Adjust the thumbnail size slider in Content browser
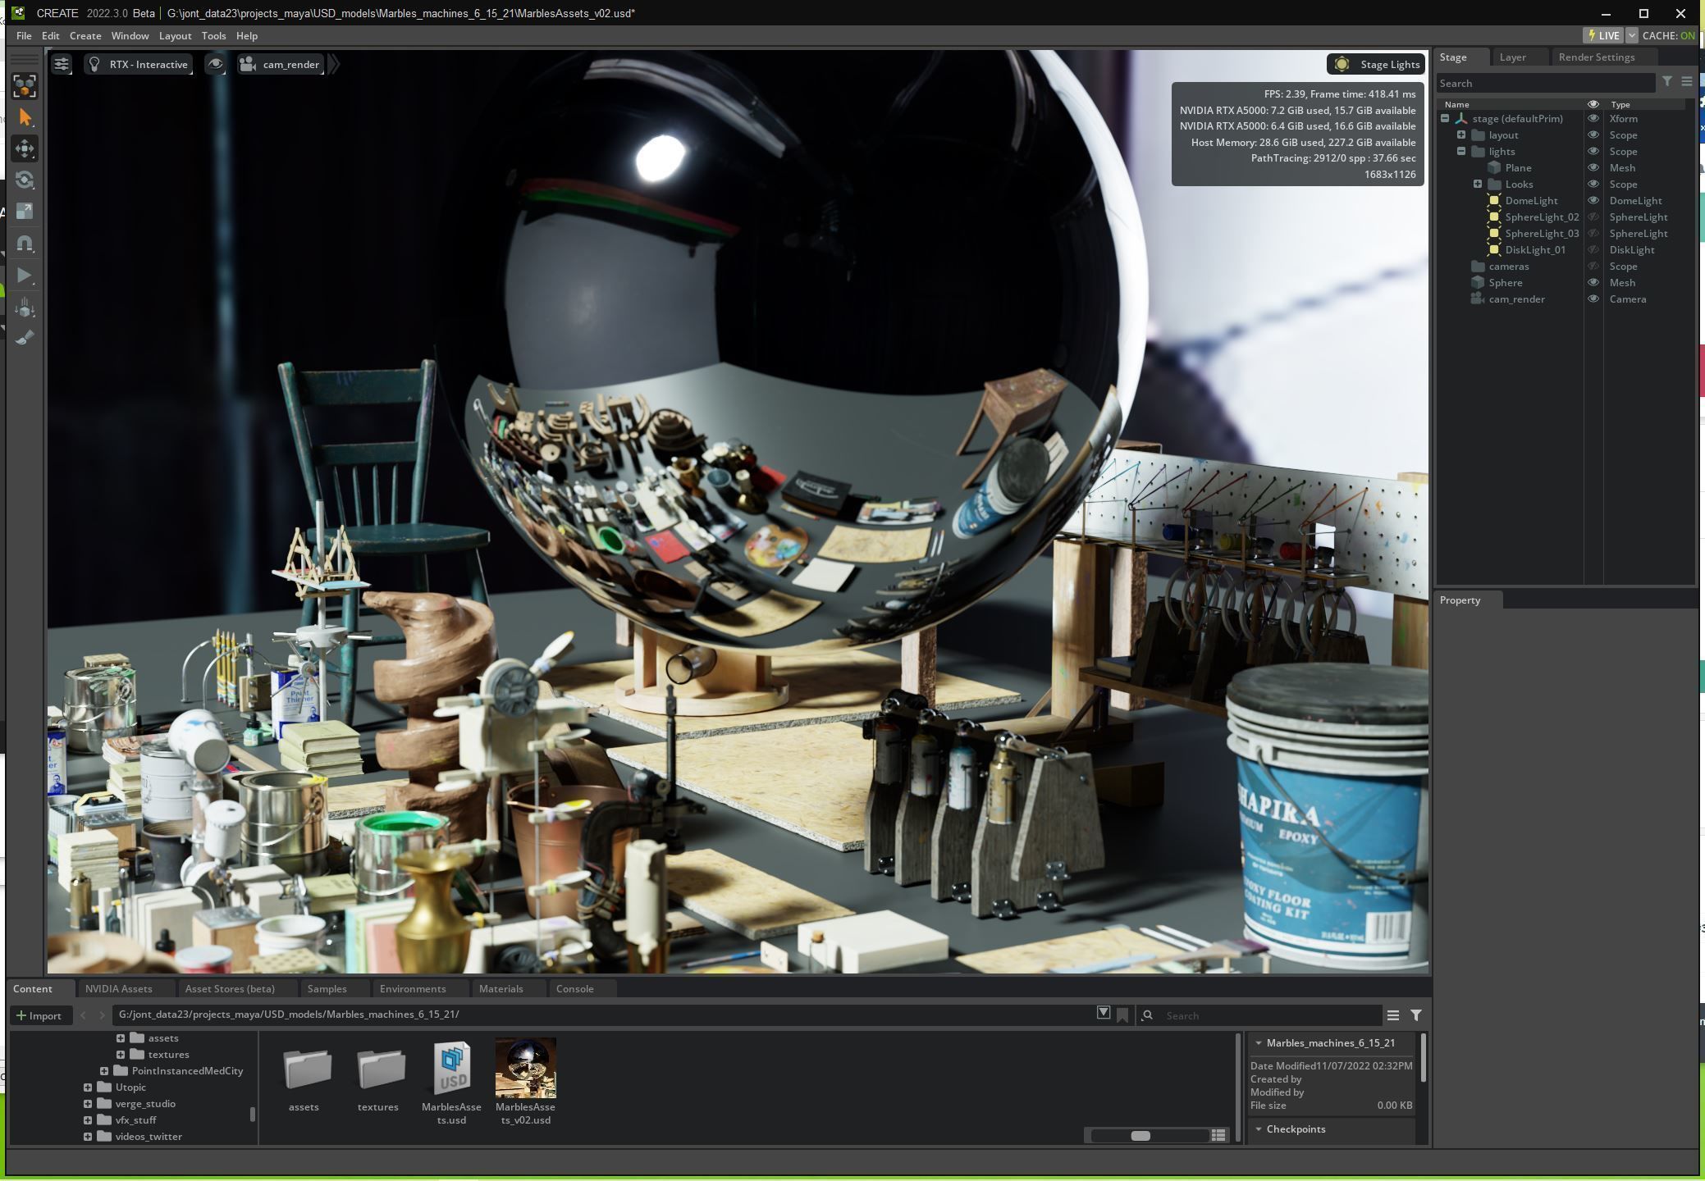This screenshot has width=1705, height=1181. pyautogui.click(x=1140, y=1136)
